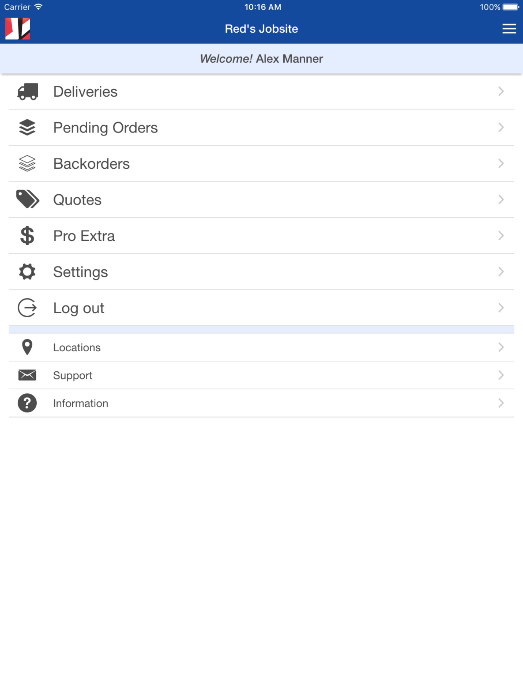Click the Deliveries truck icon
Image resolution: width=523 pixels, height=697 pixels.
(x=27, y=92)
